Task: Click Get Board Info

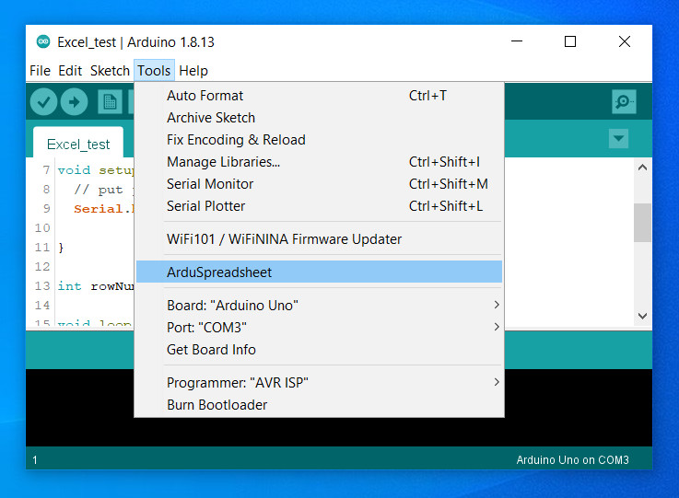Action: (211, 349)
